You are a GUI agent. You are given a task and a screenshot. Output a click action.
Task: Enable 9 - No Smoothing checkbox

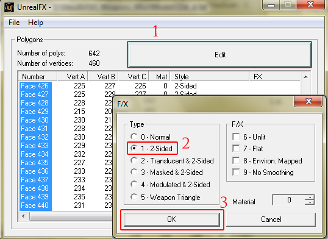(x=236, y=173)
